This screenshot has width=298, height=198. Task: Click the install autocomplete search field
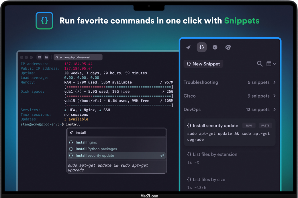pos(117,133)
